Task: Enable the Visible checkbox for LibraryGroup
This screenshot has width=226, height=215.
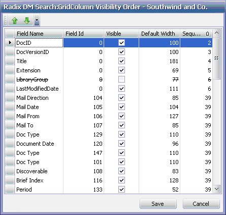Action: (121, 79)
